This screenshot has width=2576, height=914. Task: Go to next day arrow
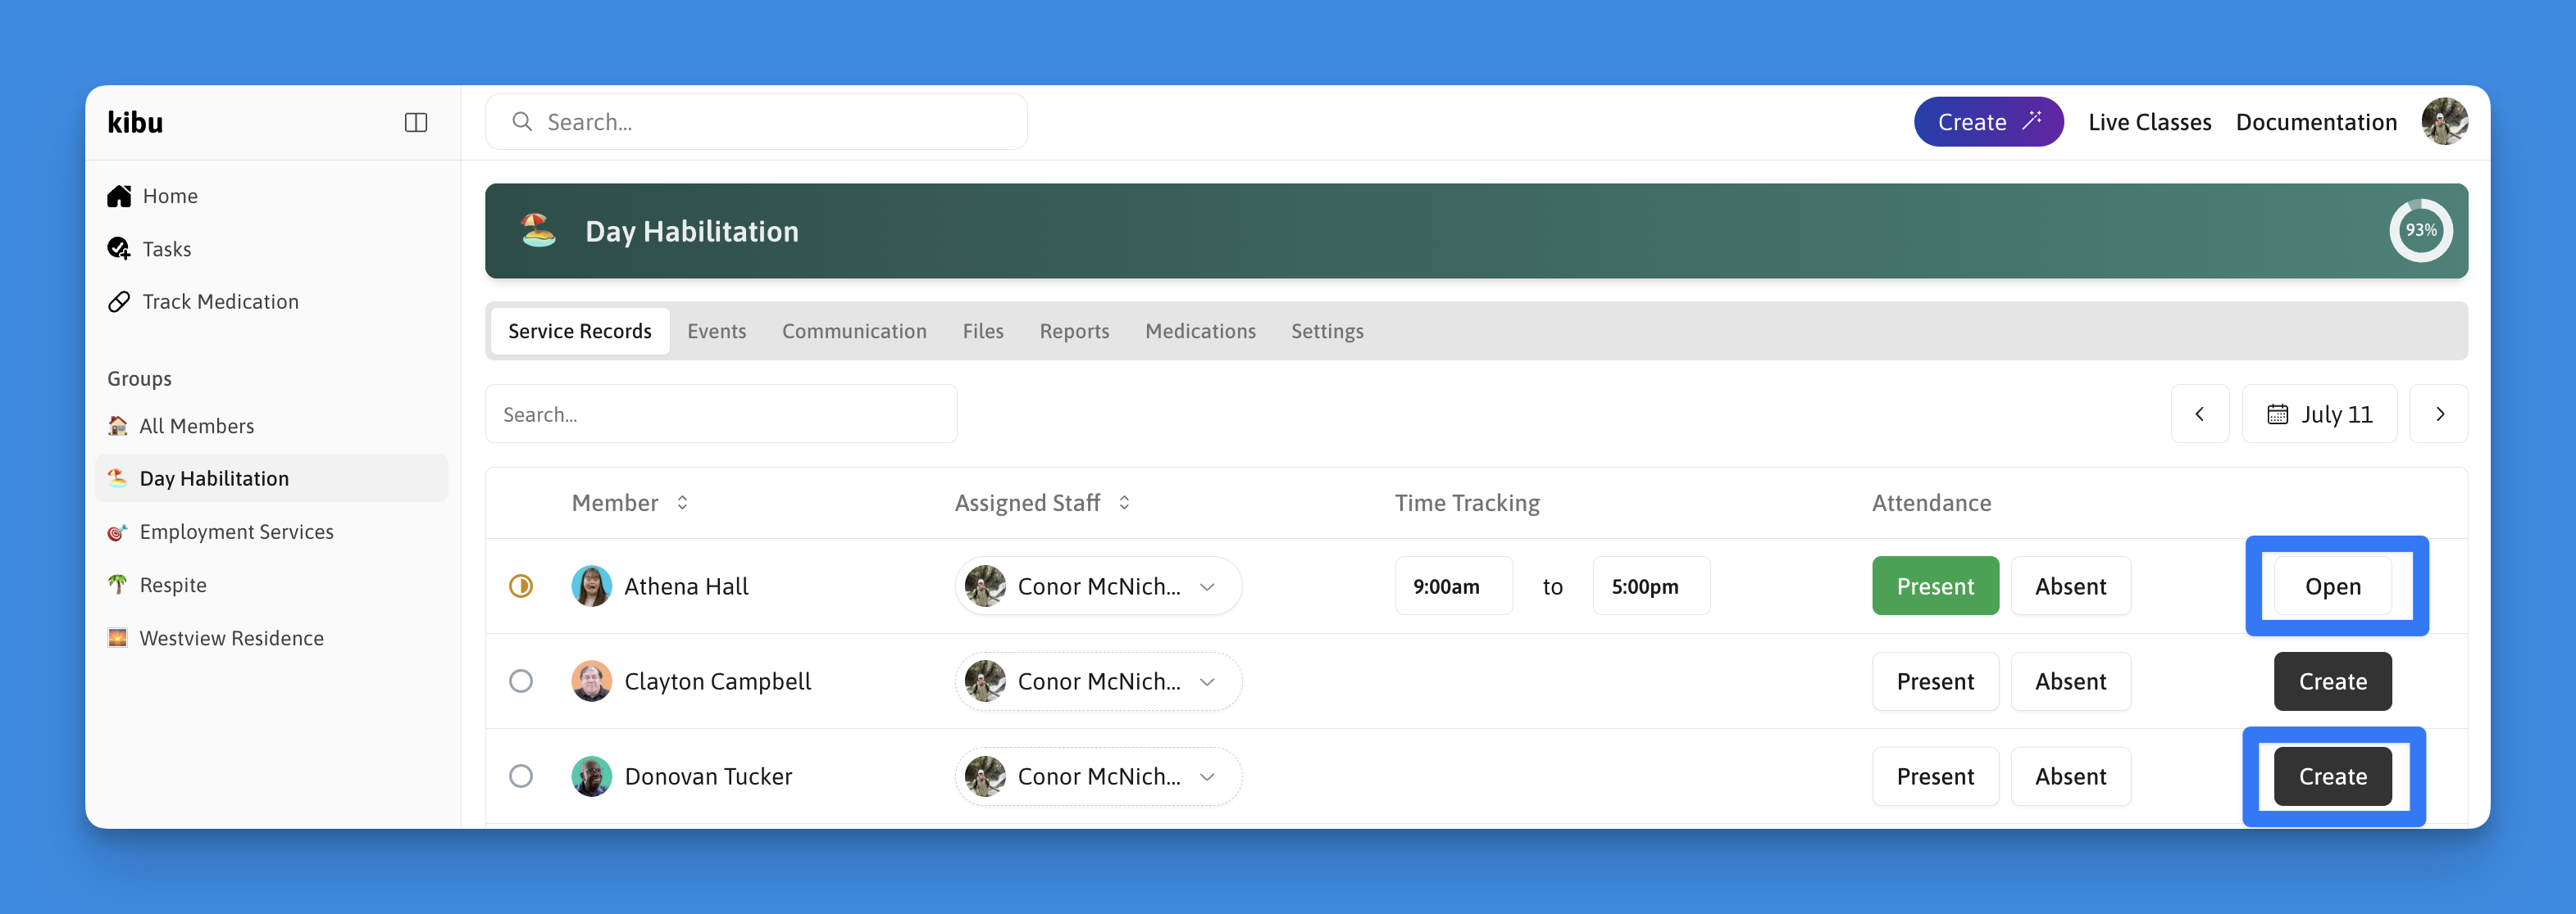(x=2439, y=414)
